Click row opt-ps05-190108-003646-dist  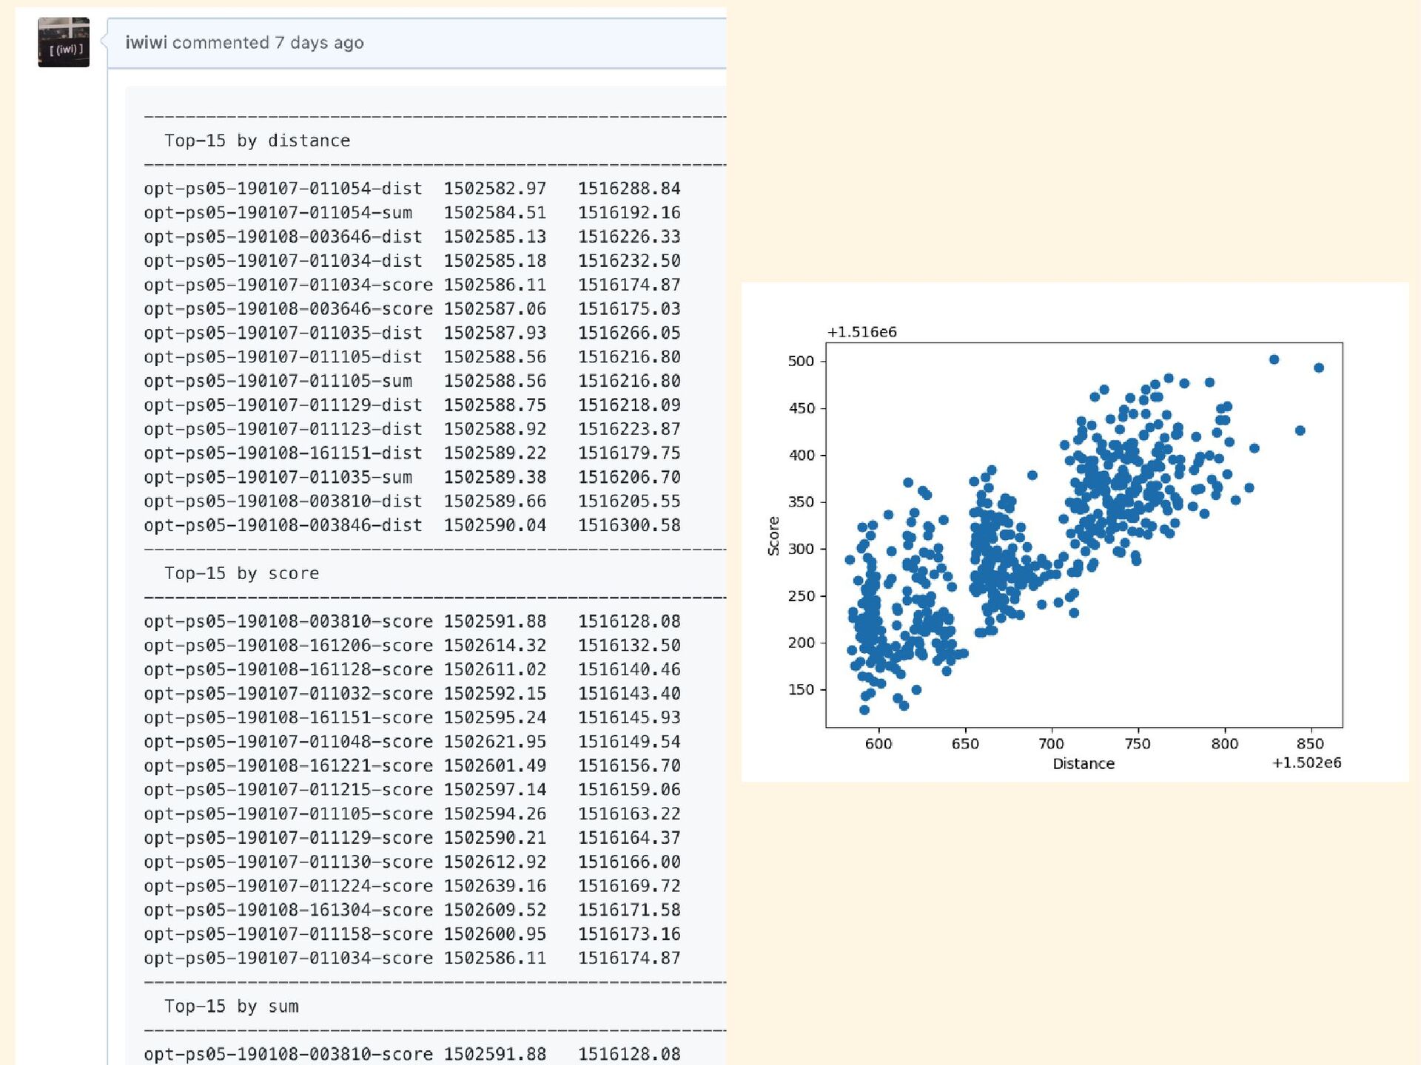pyautogui.click(x=412, y=237)
